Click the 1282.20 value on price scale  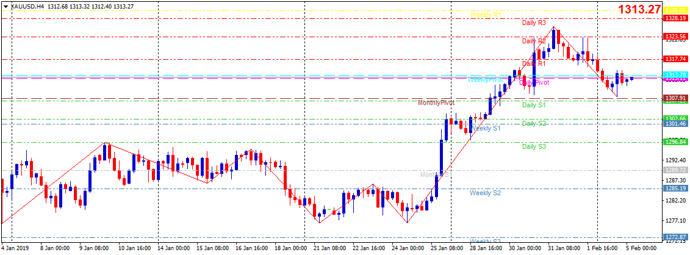pyautogui.click(x=674, y=200)
